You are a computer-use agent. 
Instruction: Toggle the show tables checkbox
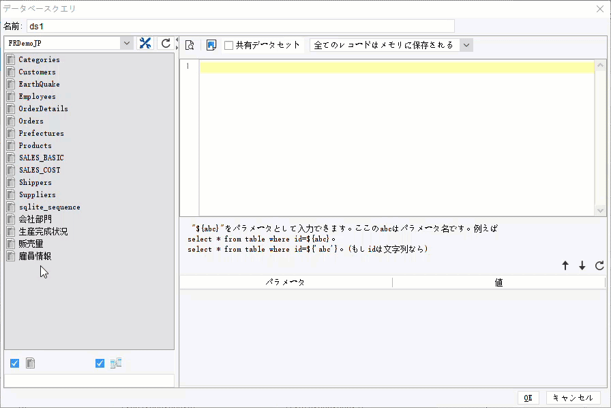14,363
